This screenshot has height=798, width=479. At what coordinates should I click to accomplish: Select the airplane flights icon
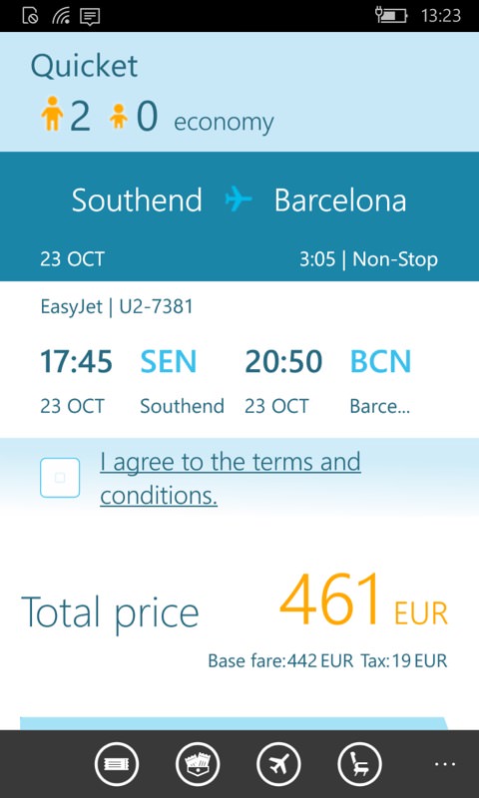279,764
